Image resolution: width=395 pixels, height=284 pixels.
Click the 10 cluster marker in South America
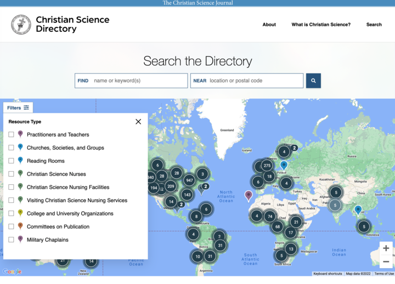[198, 257]
